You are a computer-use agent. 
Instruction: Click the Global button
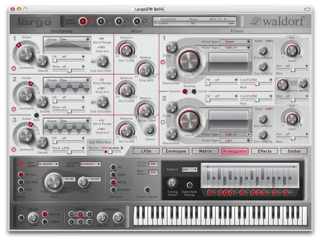[x=293, y=151]
